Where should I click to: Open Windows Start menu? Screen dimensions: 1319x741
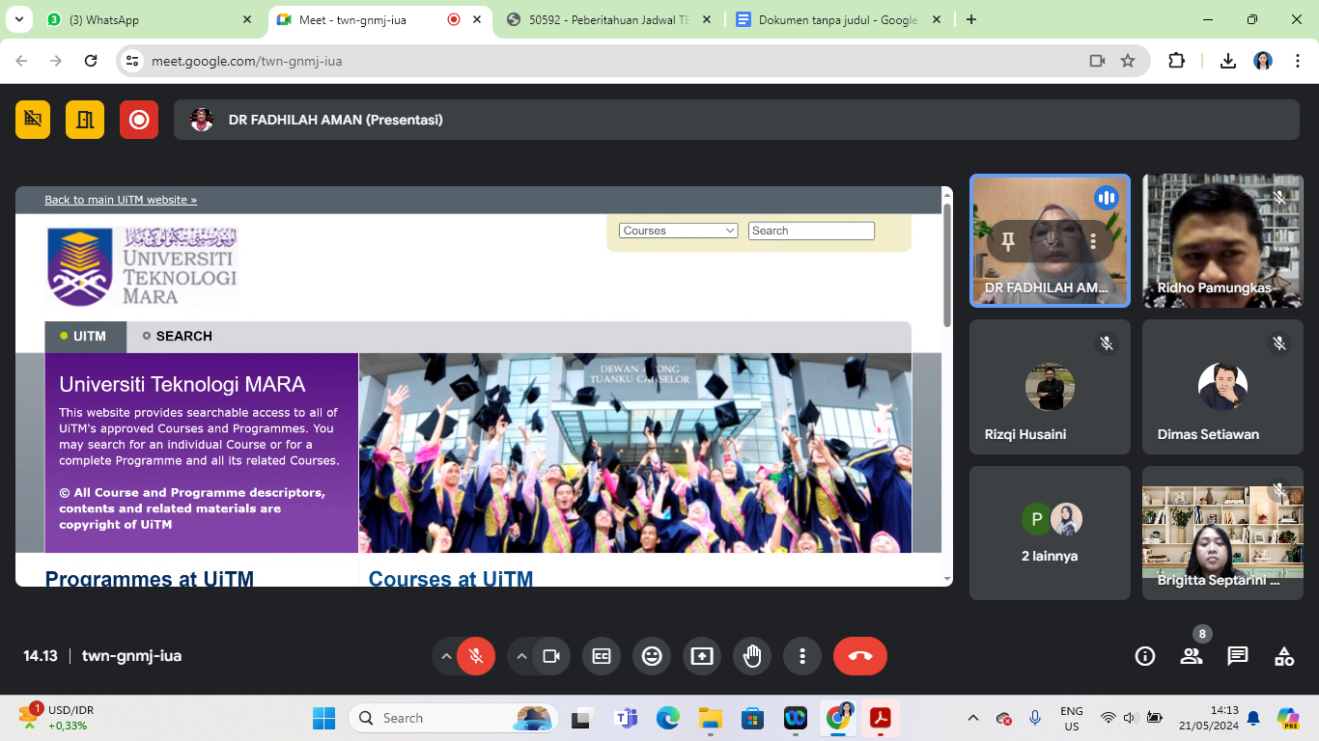click(x=323, y=718)
